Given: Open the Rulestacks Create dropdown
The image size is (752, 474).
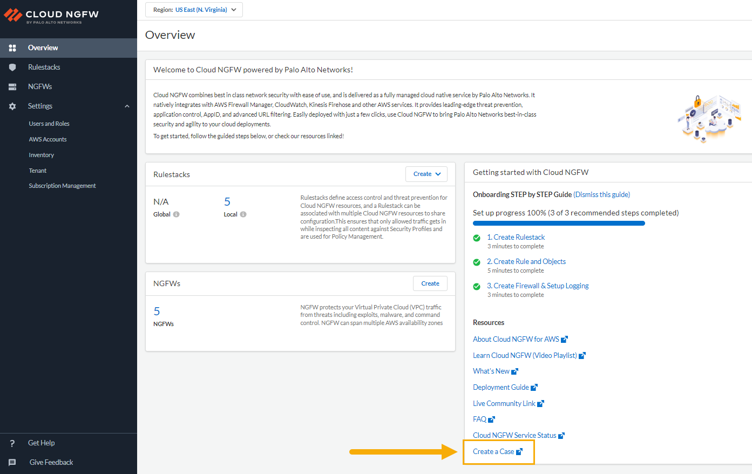Looking at the screenshot, I should [426, 174].
